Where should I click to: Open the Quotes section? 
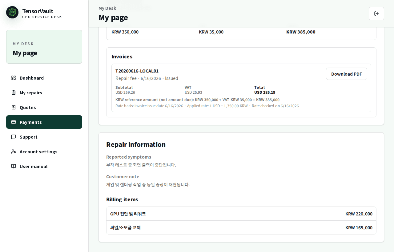coord(44,107)
